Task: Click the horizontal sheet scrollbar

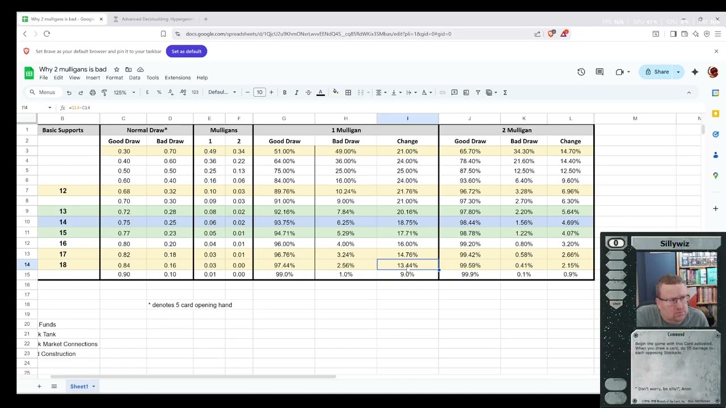Action: coord(193,376)
